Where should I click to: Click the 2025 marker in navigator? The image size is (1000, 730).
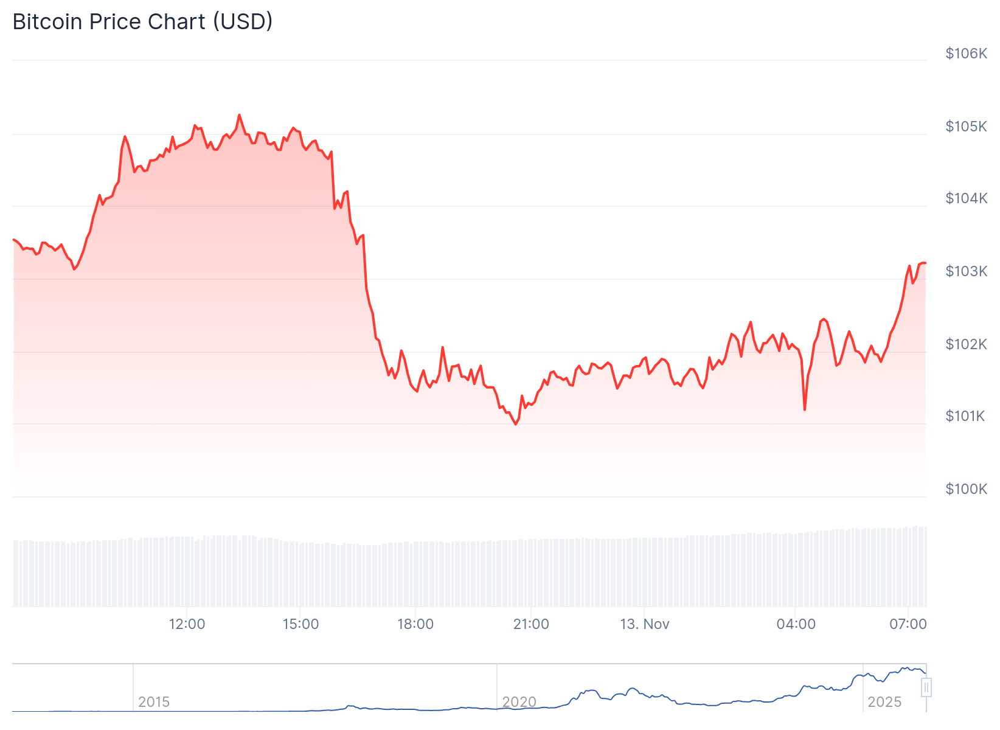[x=884, y=702]
